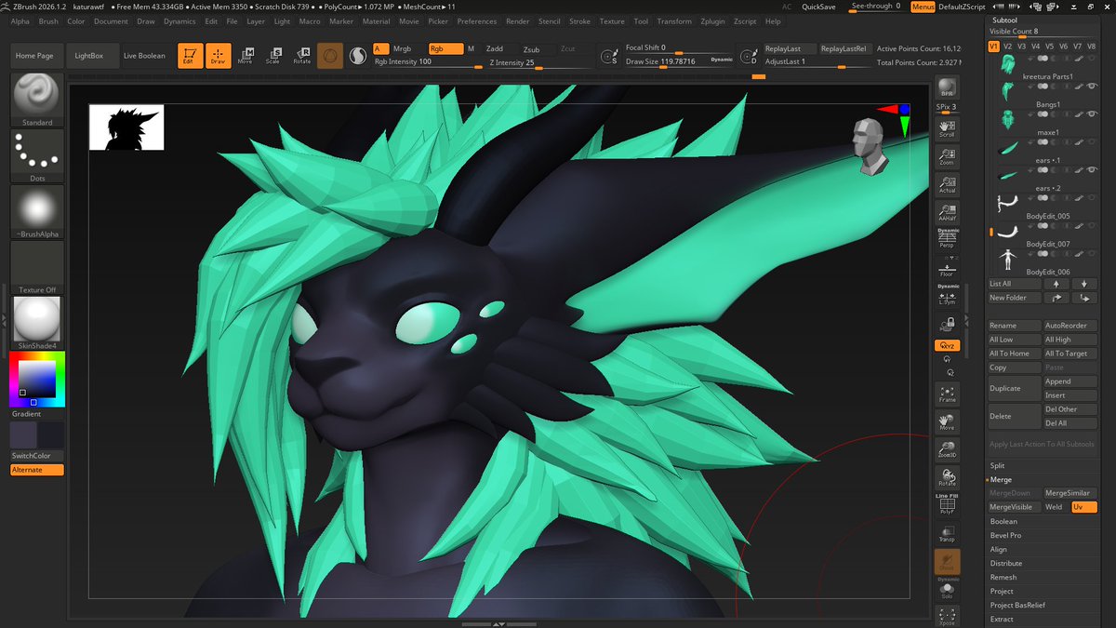Click the Draw Size slider

680,61
